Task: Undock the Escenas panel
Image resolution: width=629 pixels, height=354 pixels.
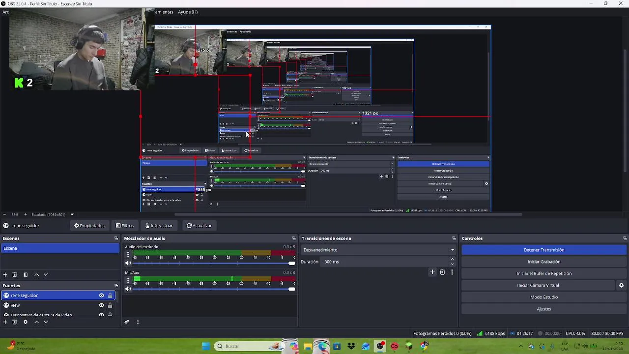Action: tap(116, 238)
